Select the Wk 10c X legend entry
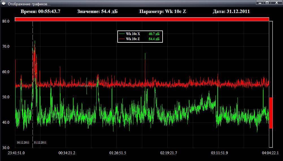Screen dimensions: 283x161 [133, 34]
